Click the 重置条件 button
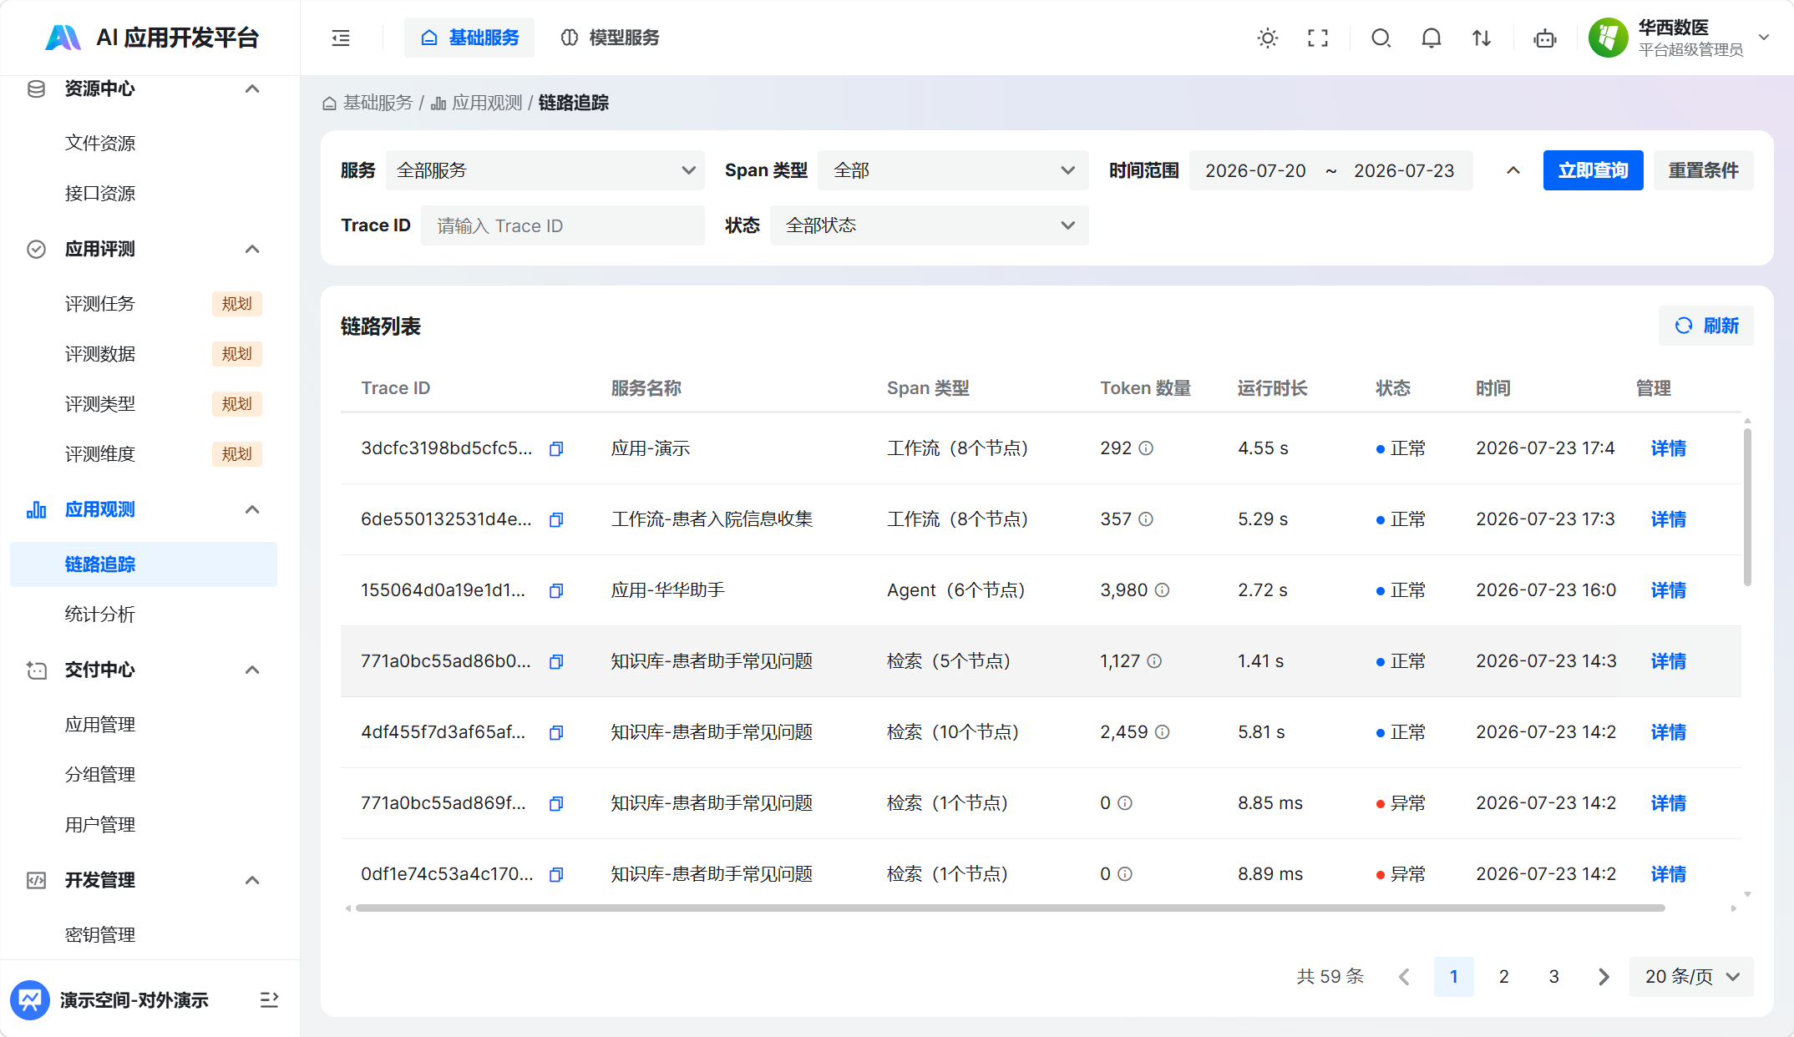The width and height of the screenshot is (1794, 1037). (x=1703, y=170)
